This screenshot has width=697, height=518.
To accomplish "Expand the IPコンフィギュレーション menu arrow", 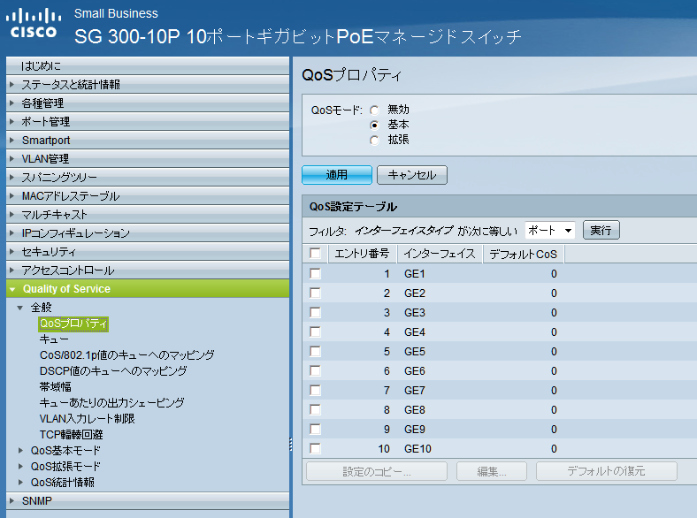I will [x=12, y=232].
